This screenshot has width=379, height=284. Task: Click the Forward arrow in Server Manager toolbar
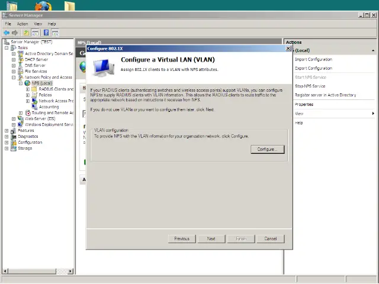point(15,33)
